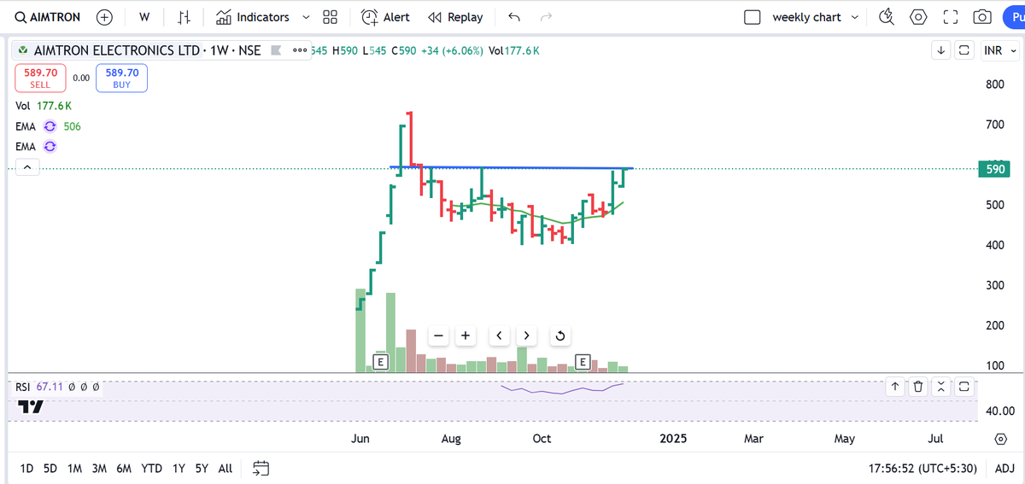This screenshot has height=484, width=1025.
Task: Open the Go to date calendar icon
Action: pos(261,468)
